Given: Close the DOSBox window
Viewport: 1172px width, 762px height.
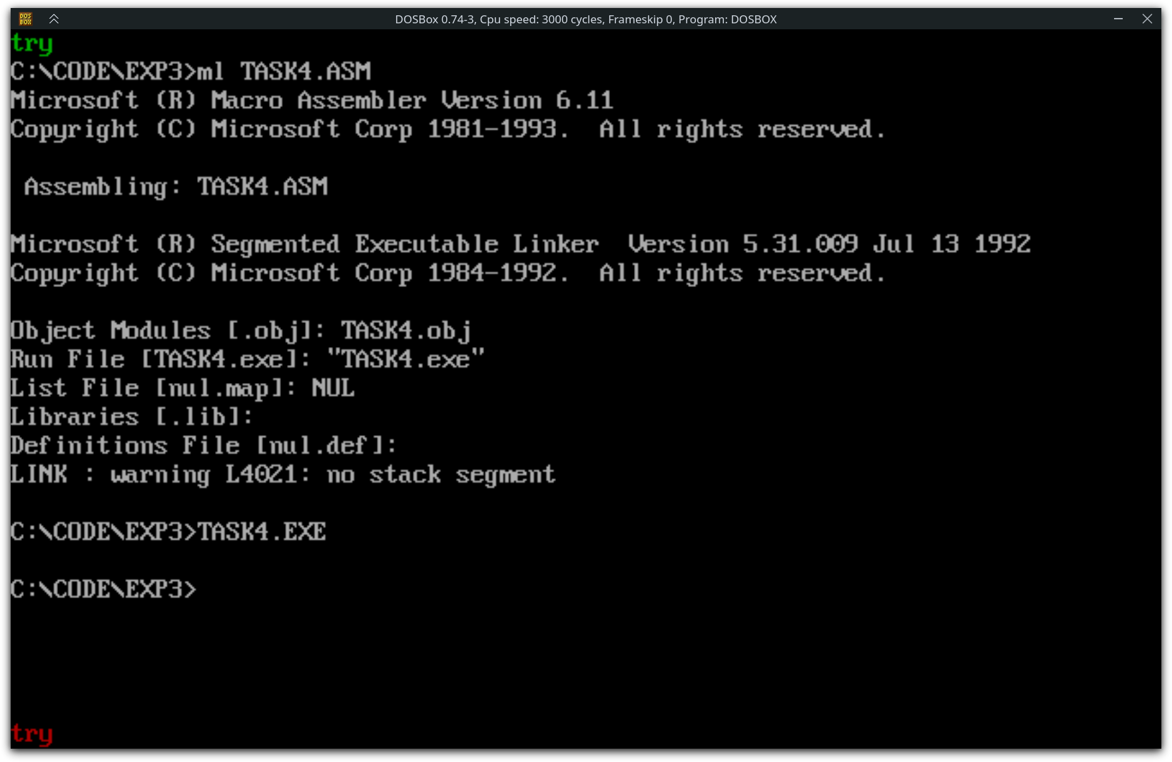Looking at the screenshot, I should tap(1147, 19).
